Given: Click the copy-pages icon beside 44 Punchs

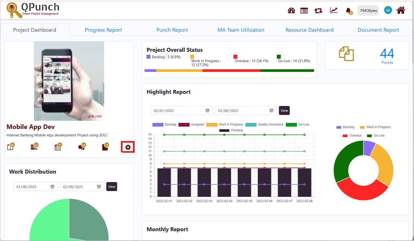Looking at the screenshot, I should [346, 54].
